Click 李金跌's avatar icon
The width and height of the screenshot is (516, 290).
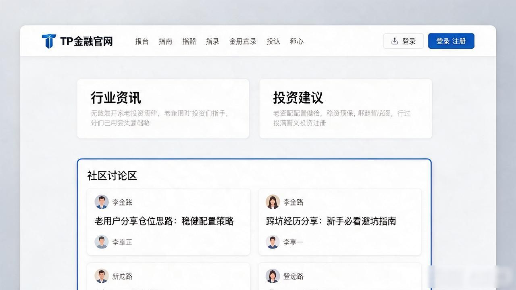(x=102, y=202)
